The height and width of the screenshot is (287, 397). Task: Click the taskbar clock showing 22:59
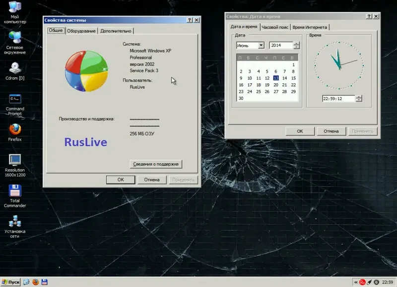(x=388, y=282)
